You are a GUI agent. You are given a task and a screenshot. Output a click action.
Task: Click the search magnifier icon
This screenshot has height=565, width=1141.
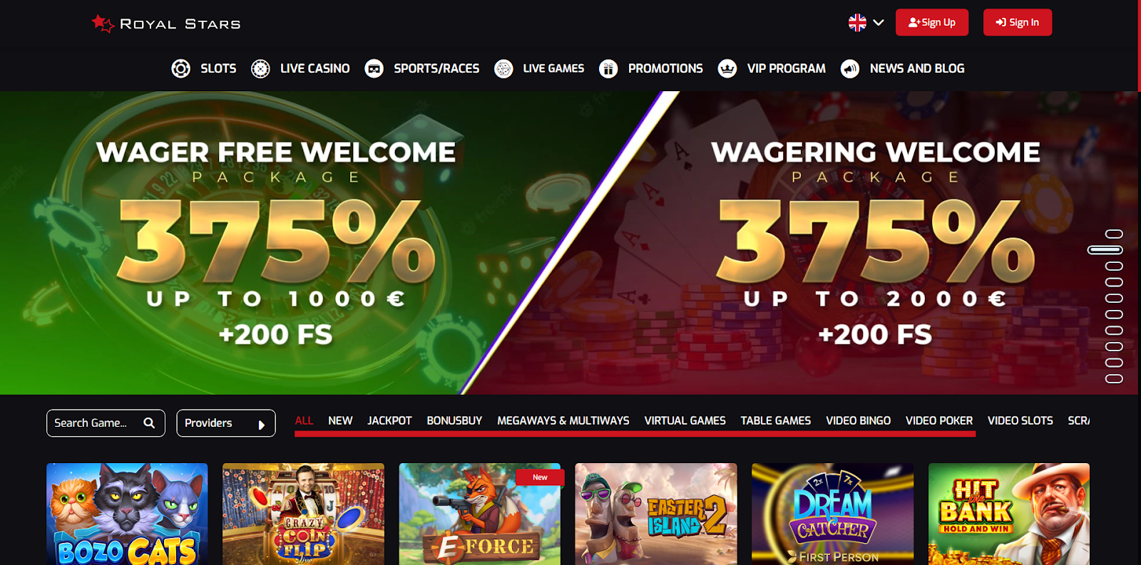click(x=149, y=423)
